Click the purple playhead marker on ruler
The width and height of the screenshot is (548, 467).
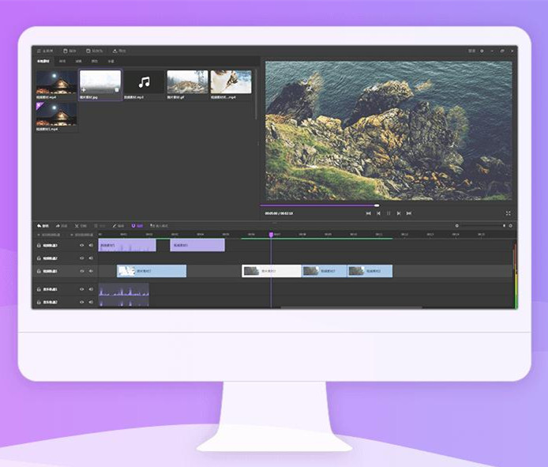tap(271, 235)
